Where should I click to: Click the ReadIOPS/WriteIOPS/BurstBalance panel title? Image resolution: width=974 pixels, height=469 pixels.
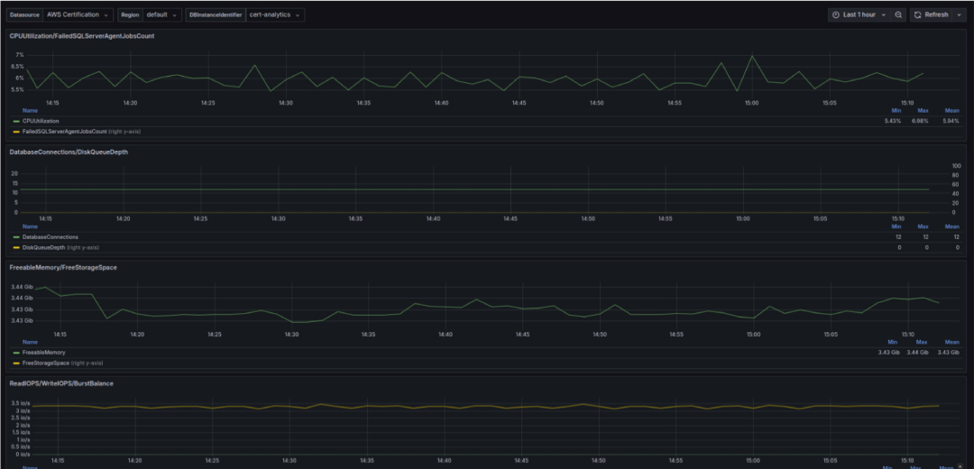(x=61, y=383)
